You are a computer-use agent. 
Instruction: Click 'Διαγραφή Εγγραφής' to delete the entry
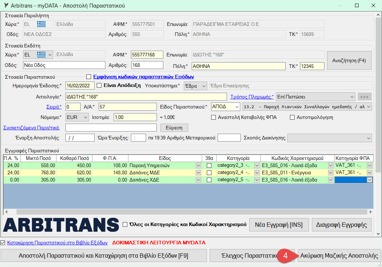(341, 225)
